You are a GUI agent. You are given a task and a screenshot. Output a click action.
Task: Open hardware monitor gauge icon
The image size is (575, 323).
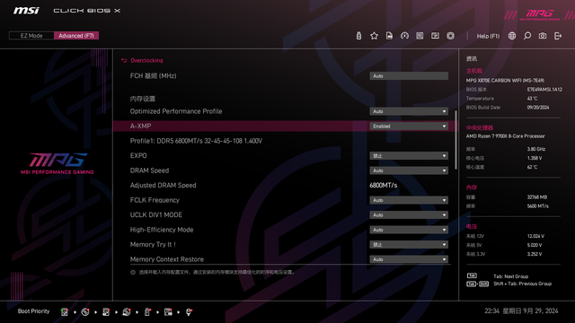point(404,36)
